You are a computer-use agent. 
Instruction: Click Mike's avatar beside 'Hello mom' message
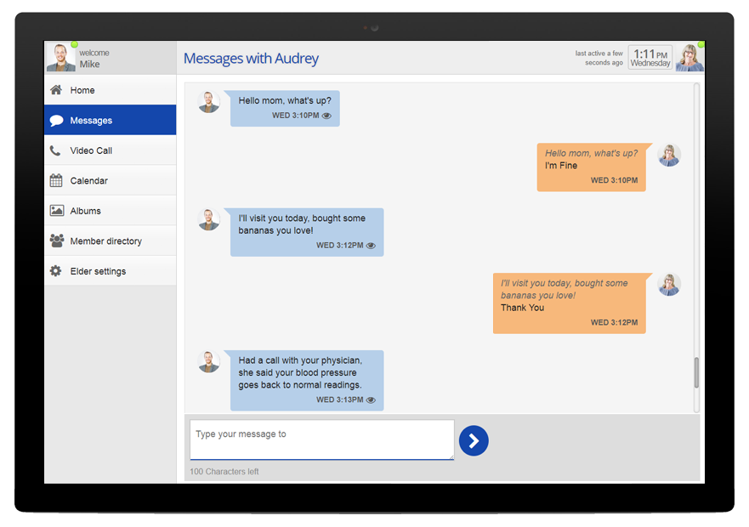[x=209, y=102]
